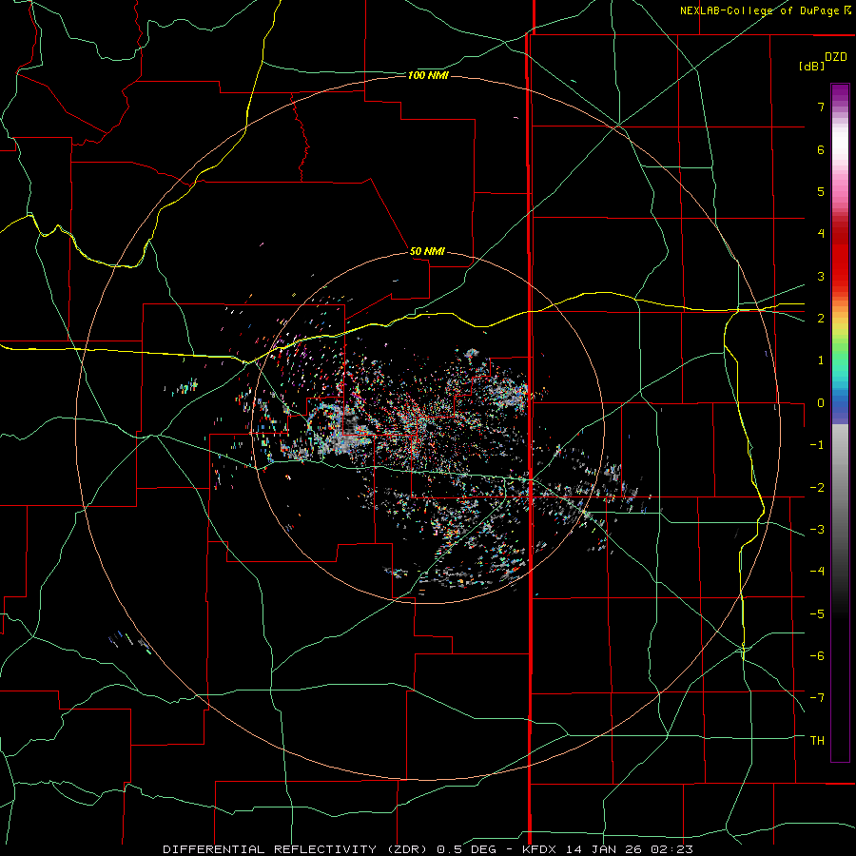The image size is (856, 856).
Task: Click the TH threshold label on legend
Action: (817, 741)
